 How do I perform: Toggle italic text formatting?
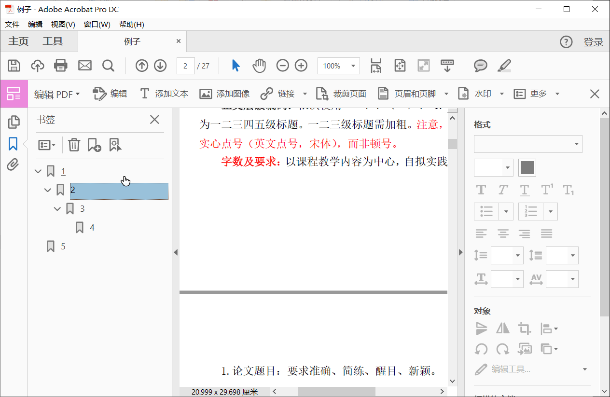503,190
